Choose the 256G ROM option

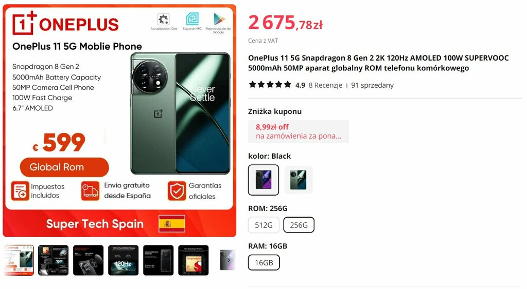pyautogui.click(x=299, y=225)
